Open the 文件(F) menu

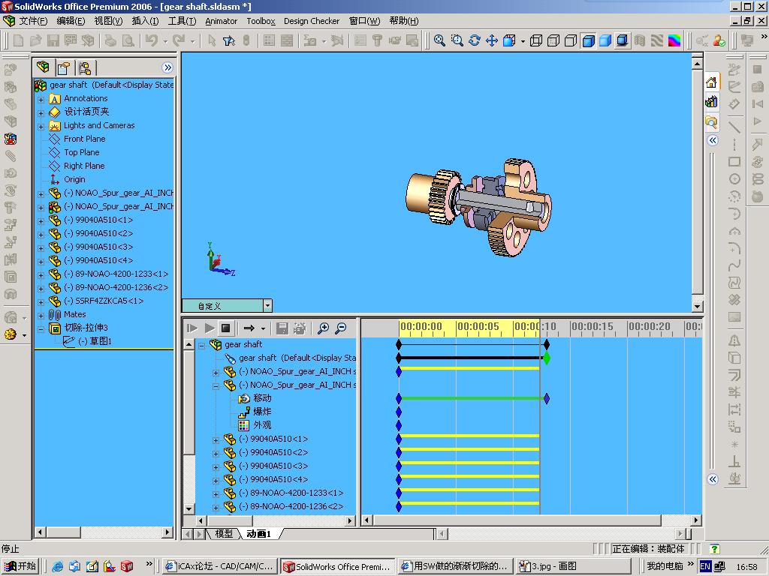coord(33,20)
